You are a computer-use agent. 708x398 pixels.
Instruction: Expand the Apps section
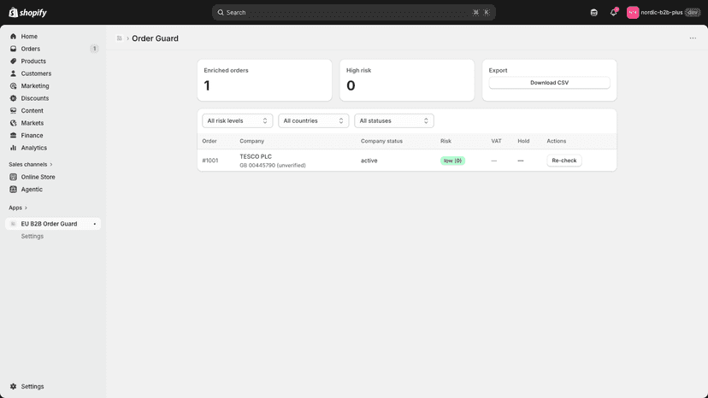pyautogui.click(x=18, y=208)
